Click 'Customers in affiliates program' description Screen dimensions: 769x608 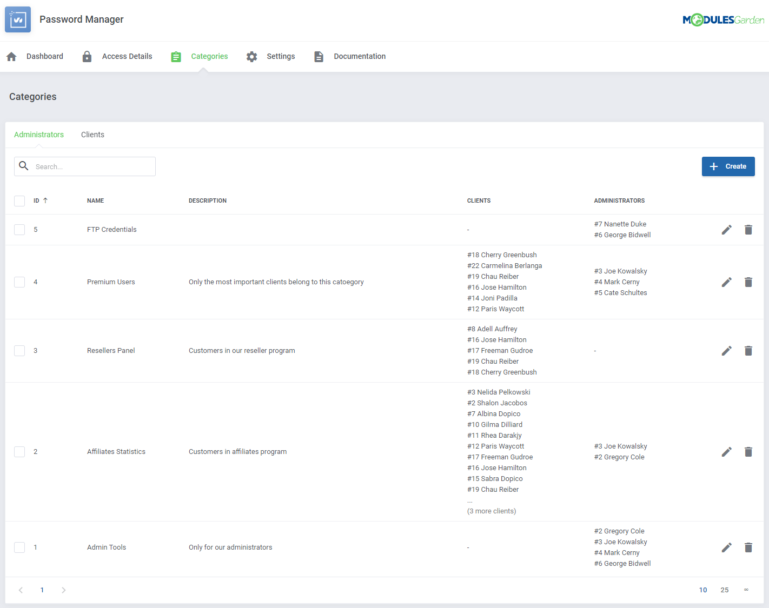click(238, 452)
